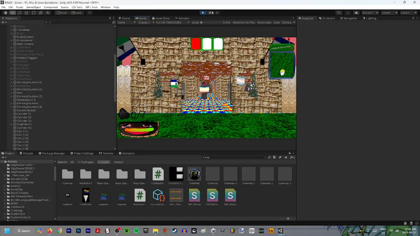Lock the Project panel
Image resolution: width=420 pixels, height=236 pixels.
pos(289,153)
